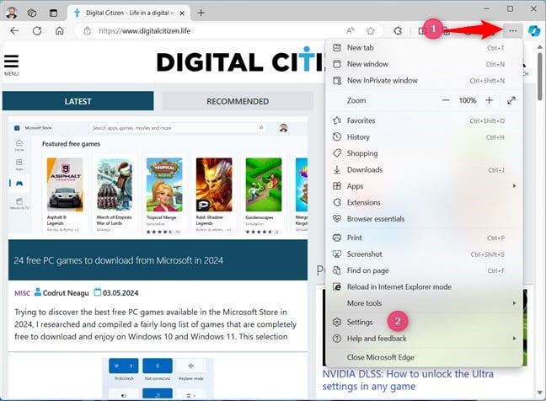Expand the Apps submenu
Viewport: 546px width, 401px height.
[x=424, y=186]
